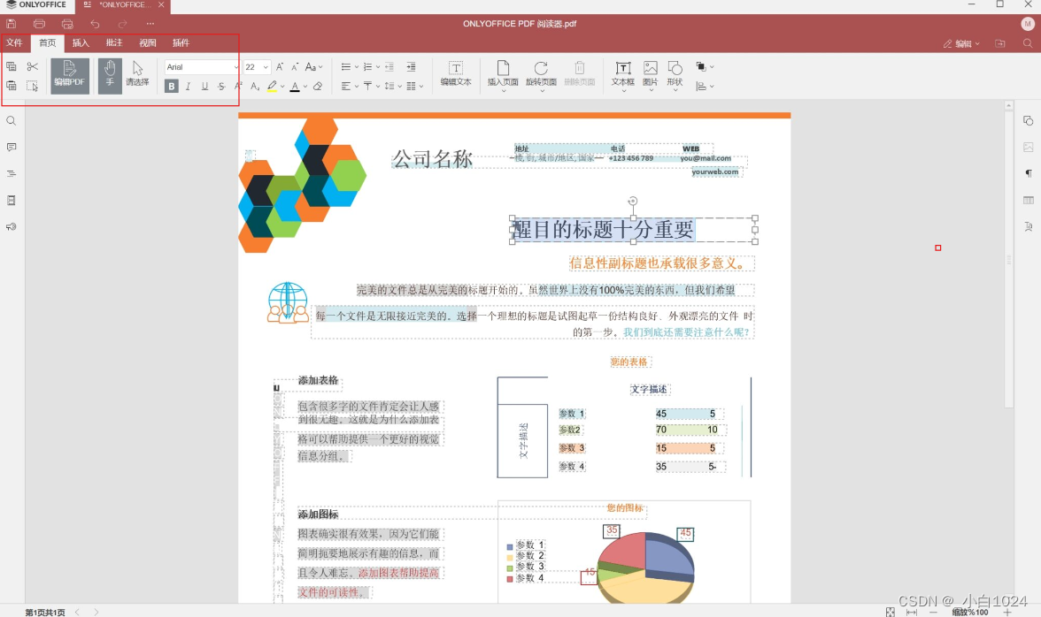Insert a 文本框 text box
The width and height of the screenshot is (1041, 617).
623,75
